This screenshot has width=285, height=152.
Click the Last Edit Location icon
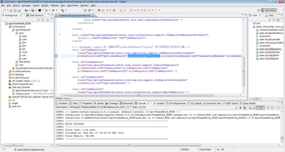tap(145, 10)
